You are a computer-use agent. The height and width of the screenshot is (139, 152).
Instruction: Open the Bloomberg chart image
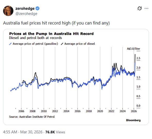pyautogui.click(x=76, y=77)
